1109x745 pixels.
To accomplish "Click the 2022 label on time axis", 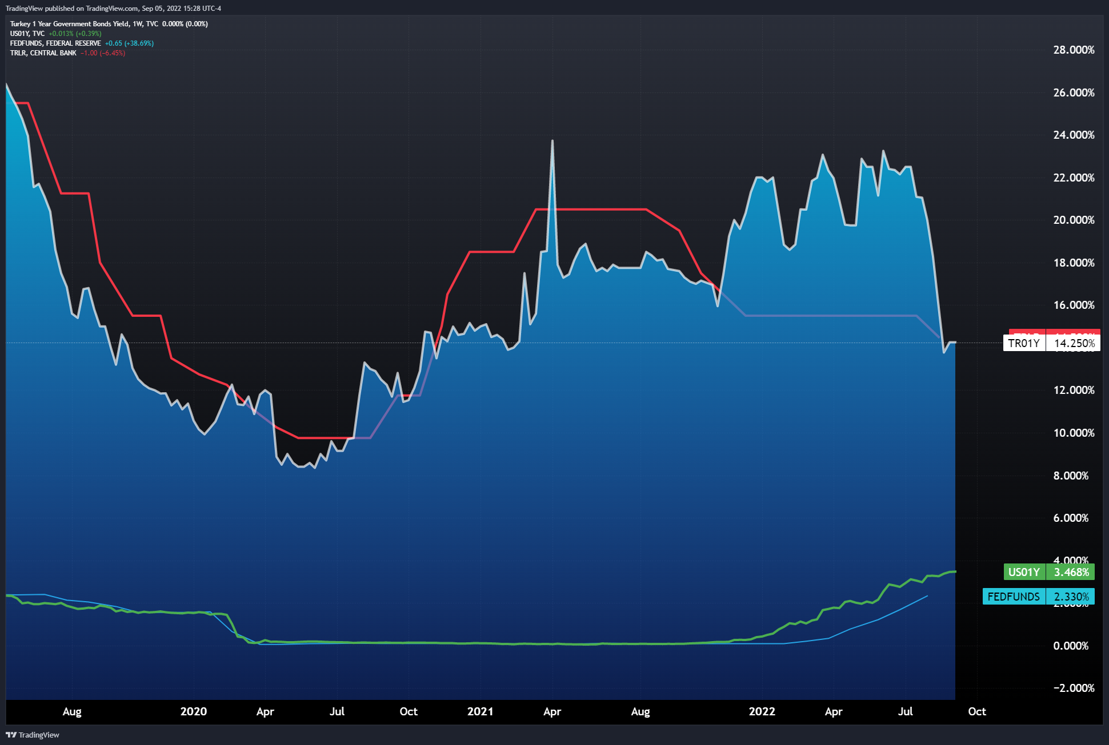I will point(762,711).
